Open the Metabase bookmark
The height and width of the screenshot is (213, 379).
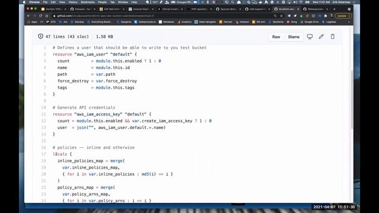coord(166,22)
